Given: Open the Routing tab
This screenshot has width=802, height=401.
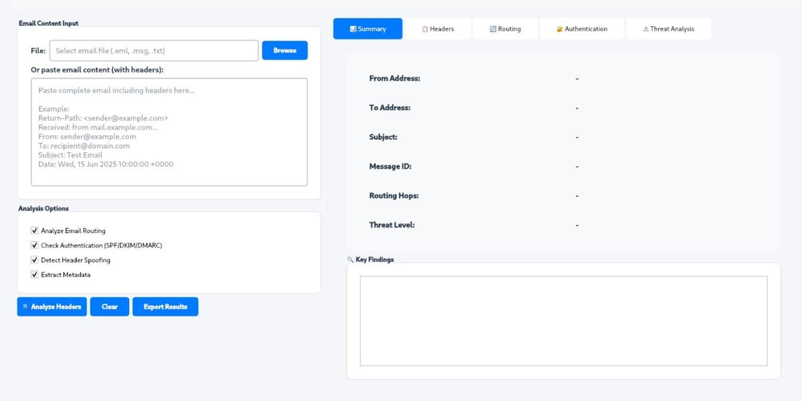Looking at the screenshot, I should pos(505,29).
